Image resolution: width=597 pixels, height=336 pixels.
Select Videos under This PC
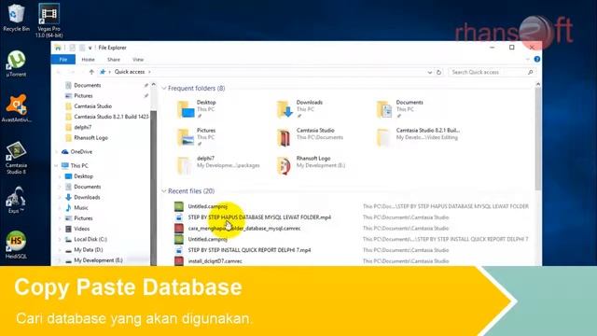(x=81, y=229)
